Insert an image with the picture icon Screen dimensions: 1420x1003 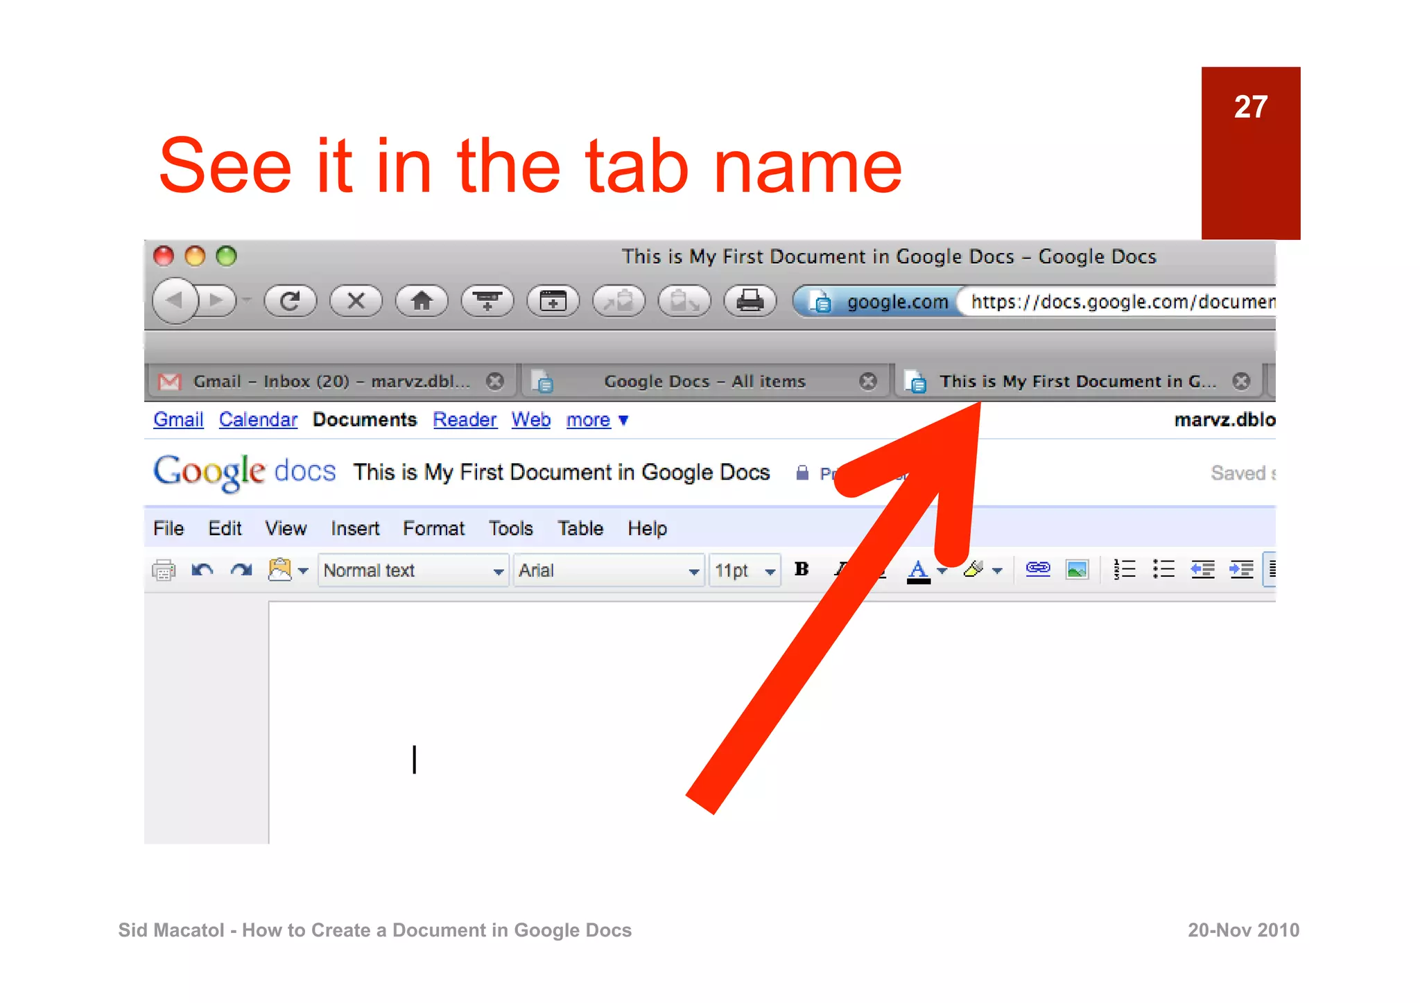click(x=1077, y=570)
